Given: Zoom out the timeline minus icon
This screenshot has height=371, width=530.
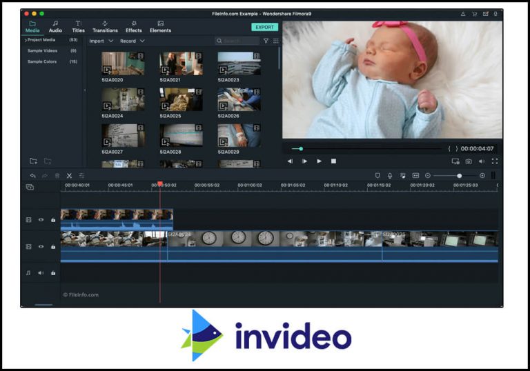Looking at the screenshot, I should (428, 175).
